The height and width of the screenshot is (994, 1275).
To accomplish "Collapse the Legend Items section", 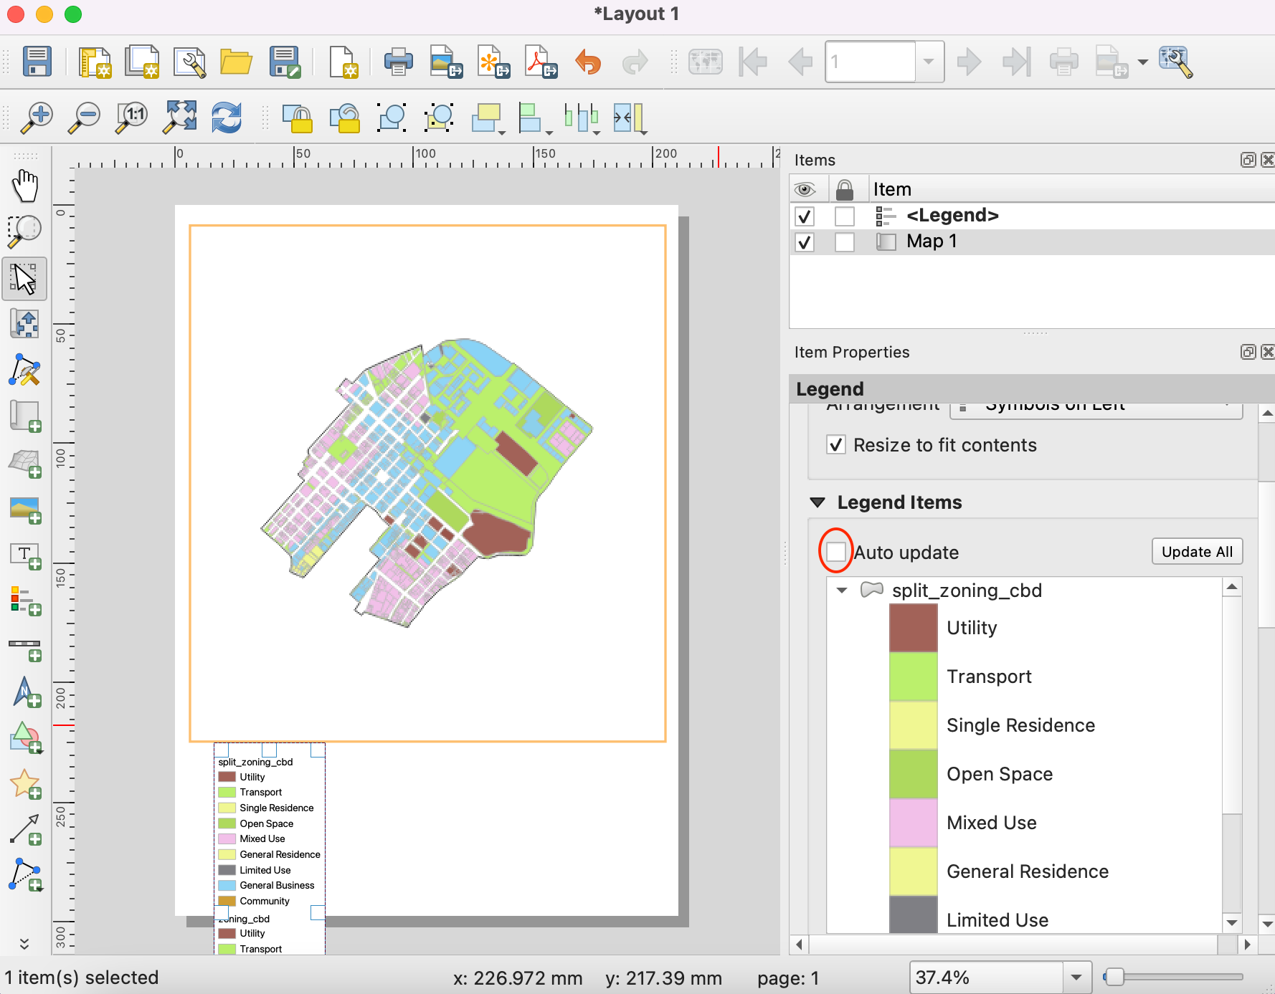I will tap(817, 502).
